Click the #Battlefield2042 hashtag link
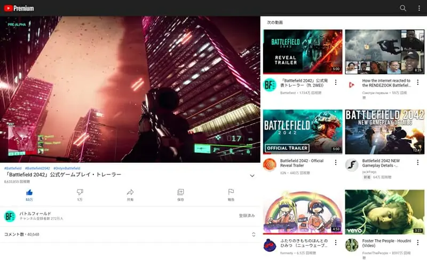The width and height of the screenshot is (427, 267). click(x=37, y=168)
